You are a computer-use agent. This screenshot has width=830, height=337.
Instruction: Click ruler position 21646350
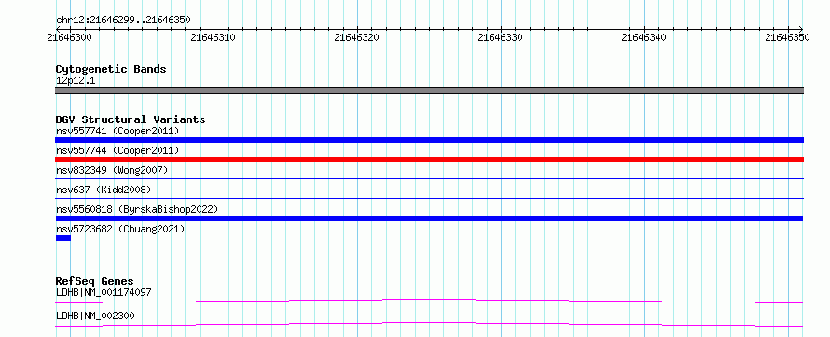[788, 37]
